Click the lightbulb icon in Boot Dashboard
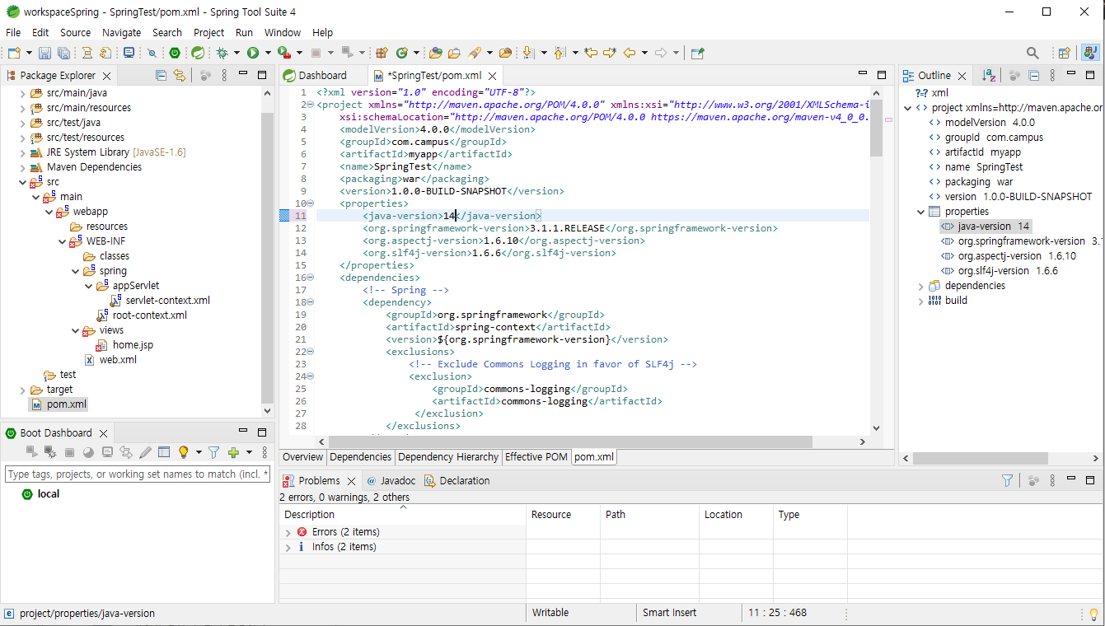 tap(184, 452)
